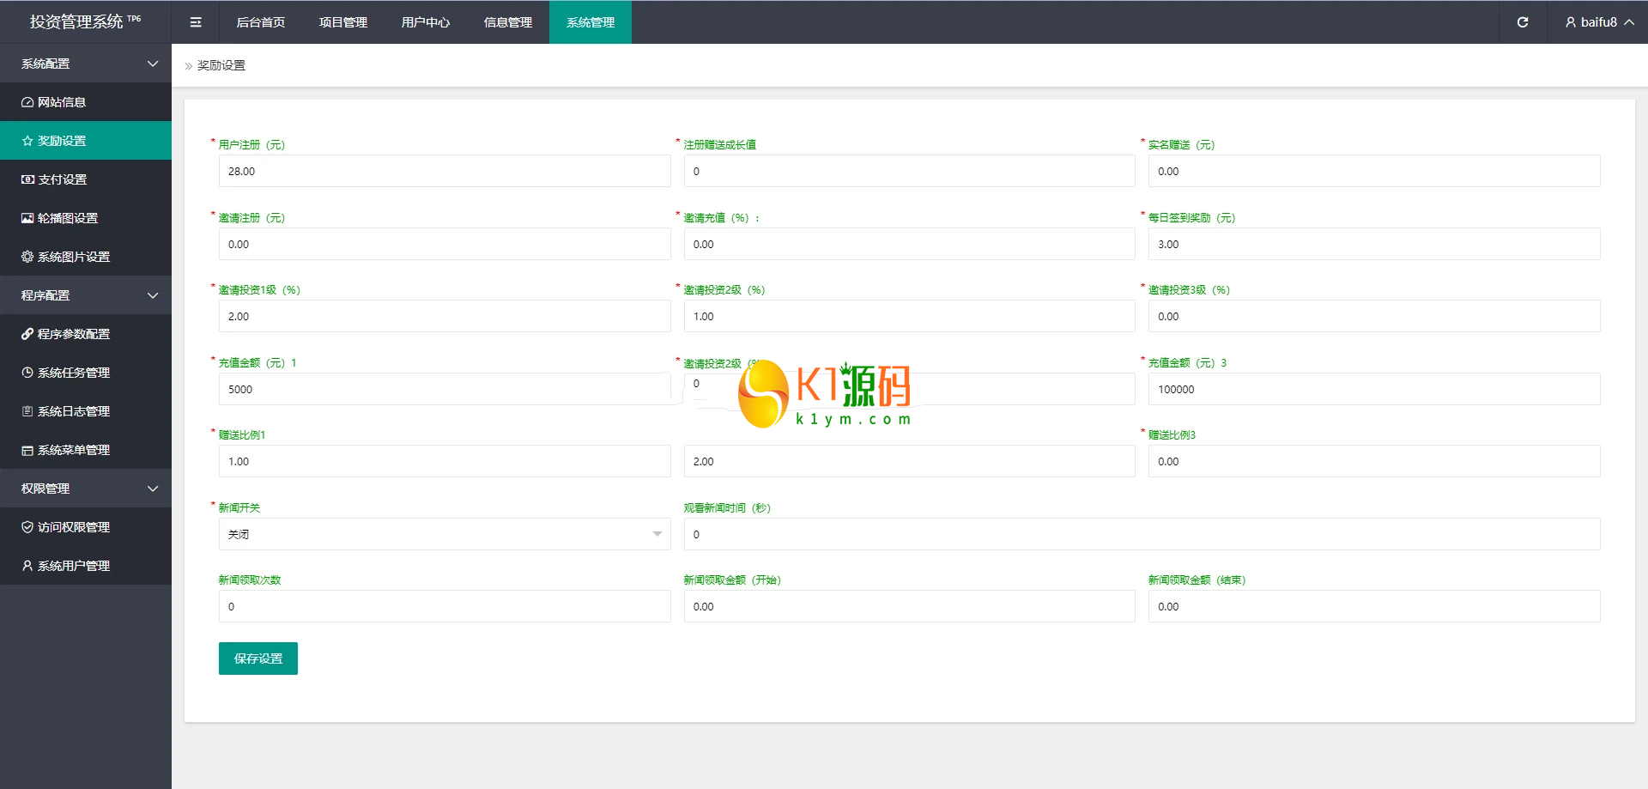Click the input field containing 2.00
Image resolution: width=1648 pixels, height=789 pixels.
click(x=910, y=461)
